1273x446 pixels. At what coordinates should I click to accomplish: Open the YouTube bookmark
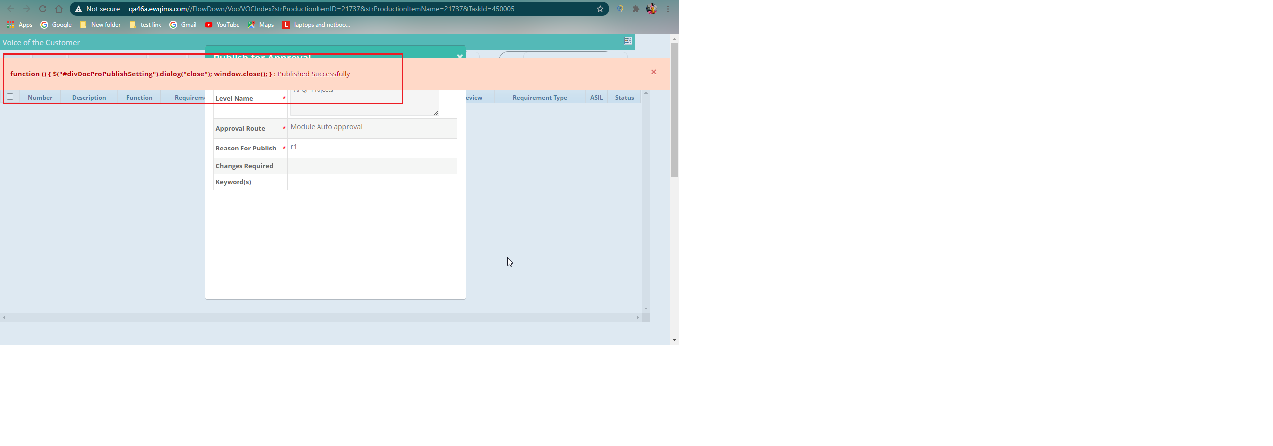tap(222, 25)
